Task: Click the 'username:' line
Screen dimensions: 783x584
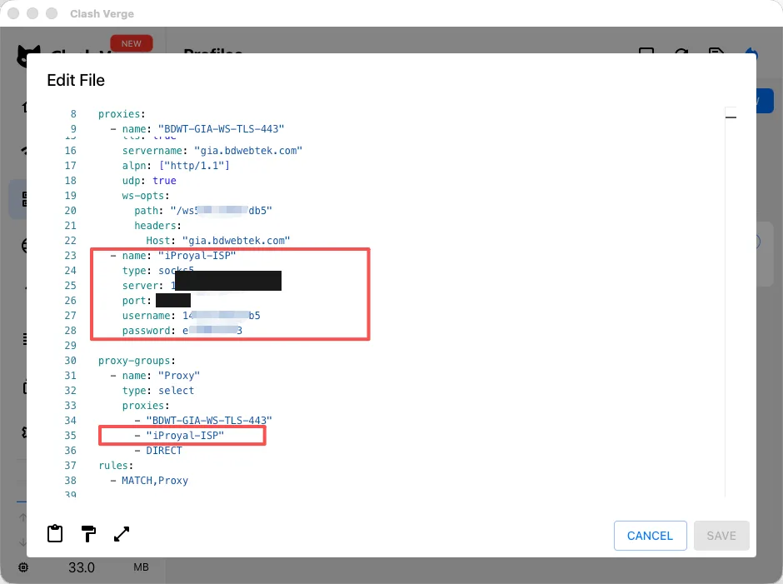Action: (x=192, y=315)
